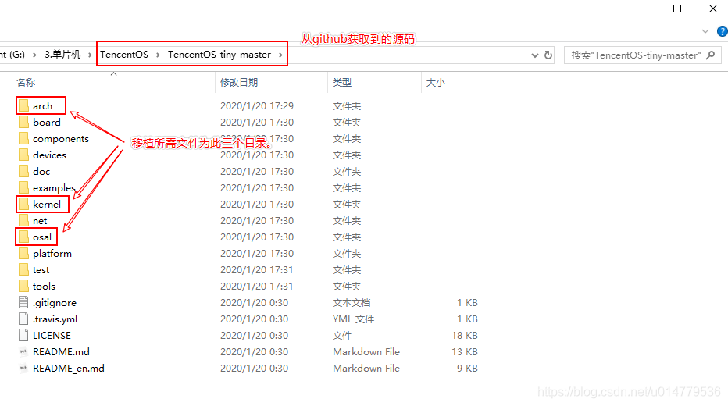Open the board folder icon

(x=23, y=122)
